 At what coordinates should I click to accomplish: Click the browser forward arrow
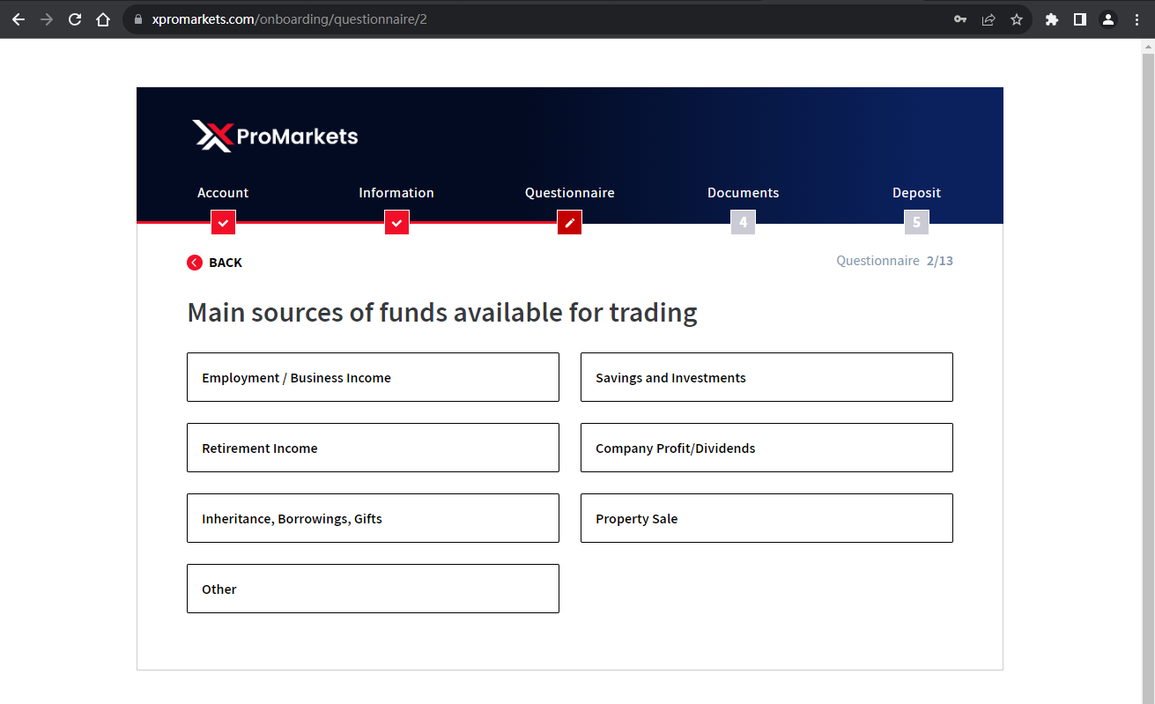click(x=47, y=19)
